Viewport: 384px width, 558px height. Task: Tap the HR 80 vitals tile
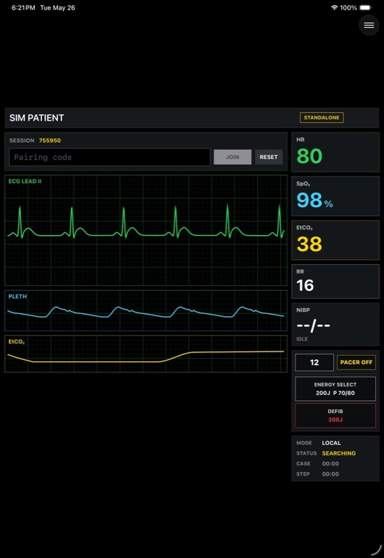(335, 152)
